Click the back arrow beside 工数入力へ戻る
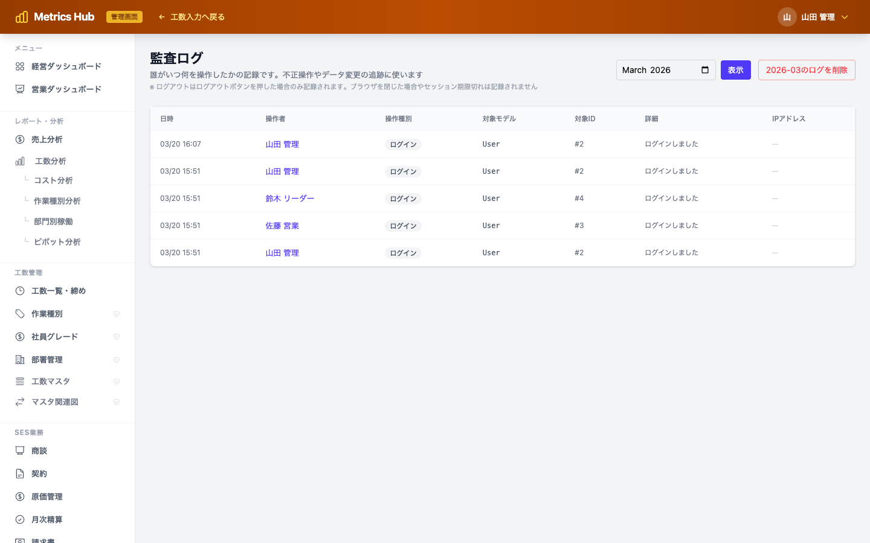This screenshot has height=543, width=870. [161, 17]
